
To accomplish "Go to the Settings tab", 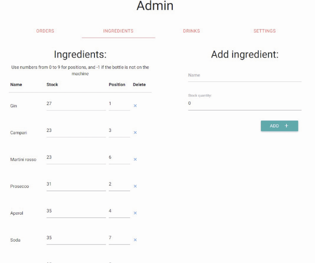I will [265, 31].
